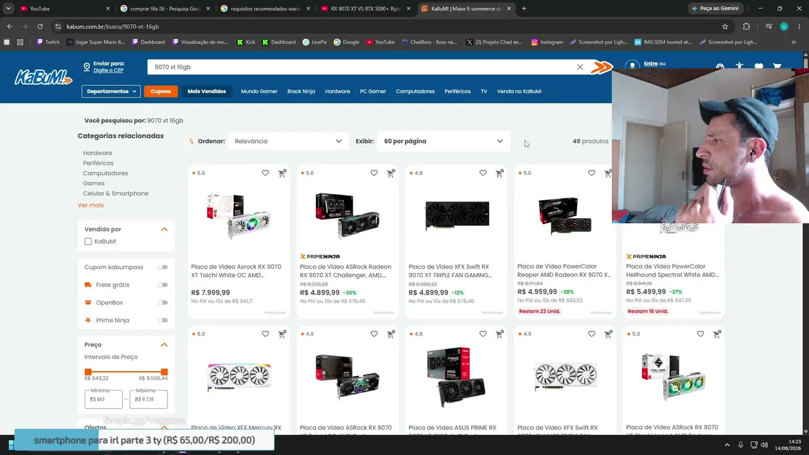Open the XFX Swift card priced R$ 4.899,99 -12%

point(456,240)
